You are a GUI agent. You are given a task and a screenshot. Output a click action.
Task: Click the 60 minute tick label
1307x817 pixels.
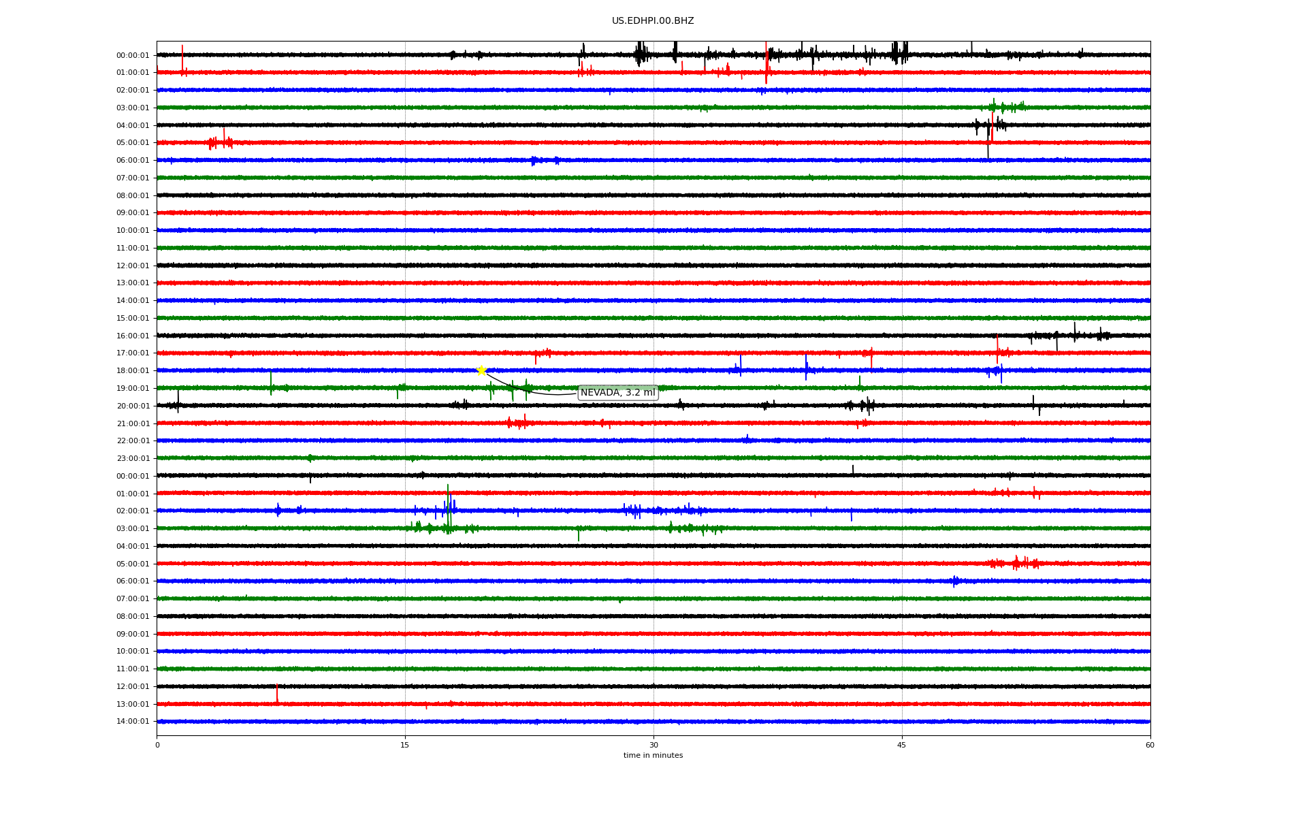1150,745
